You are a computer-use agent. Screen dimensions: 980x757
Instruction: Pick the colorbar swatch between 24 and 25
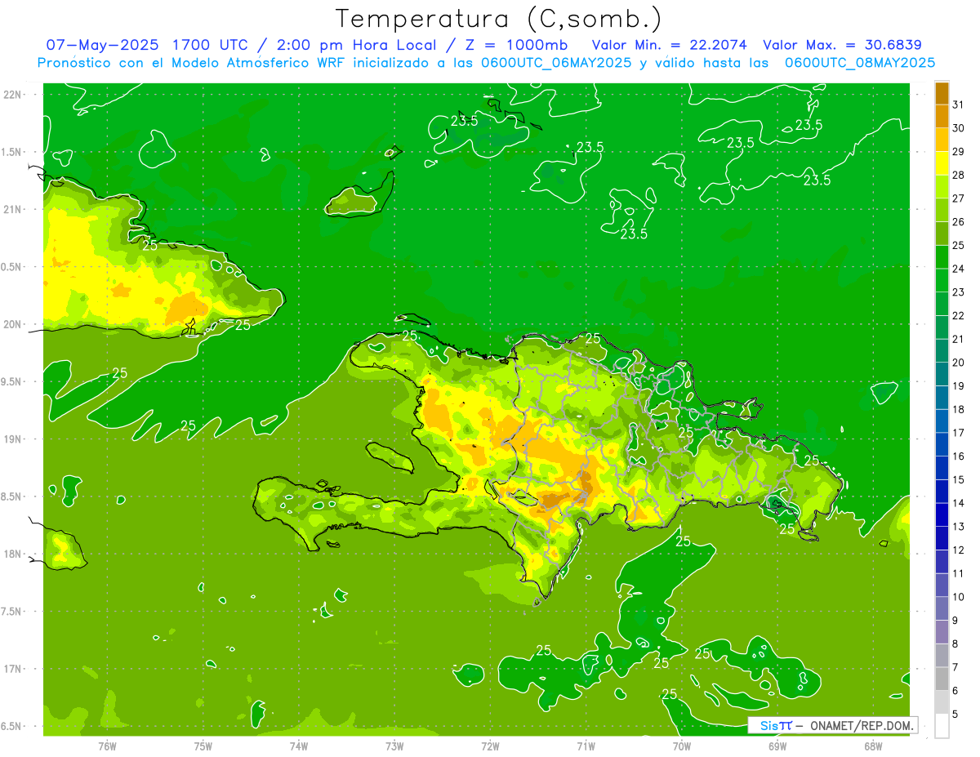coord(942,257)
